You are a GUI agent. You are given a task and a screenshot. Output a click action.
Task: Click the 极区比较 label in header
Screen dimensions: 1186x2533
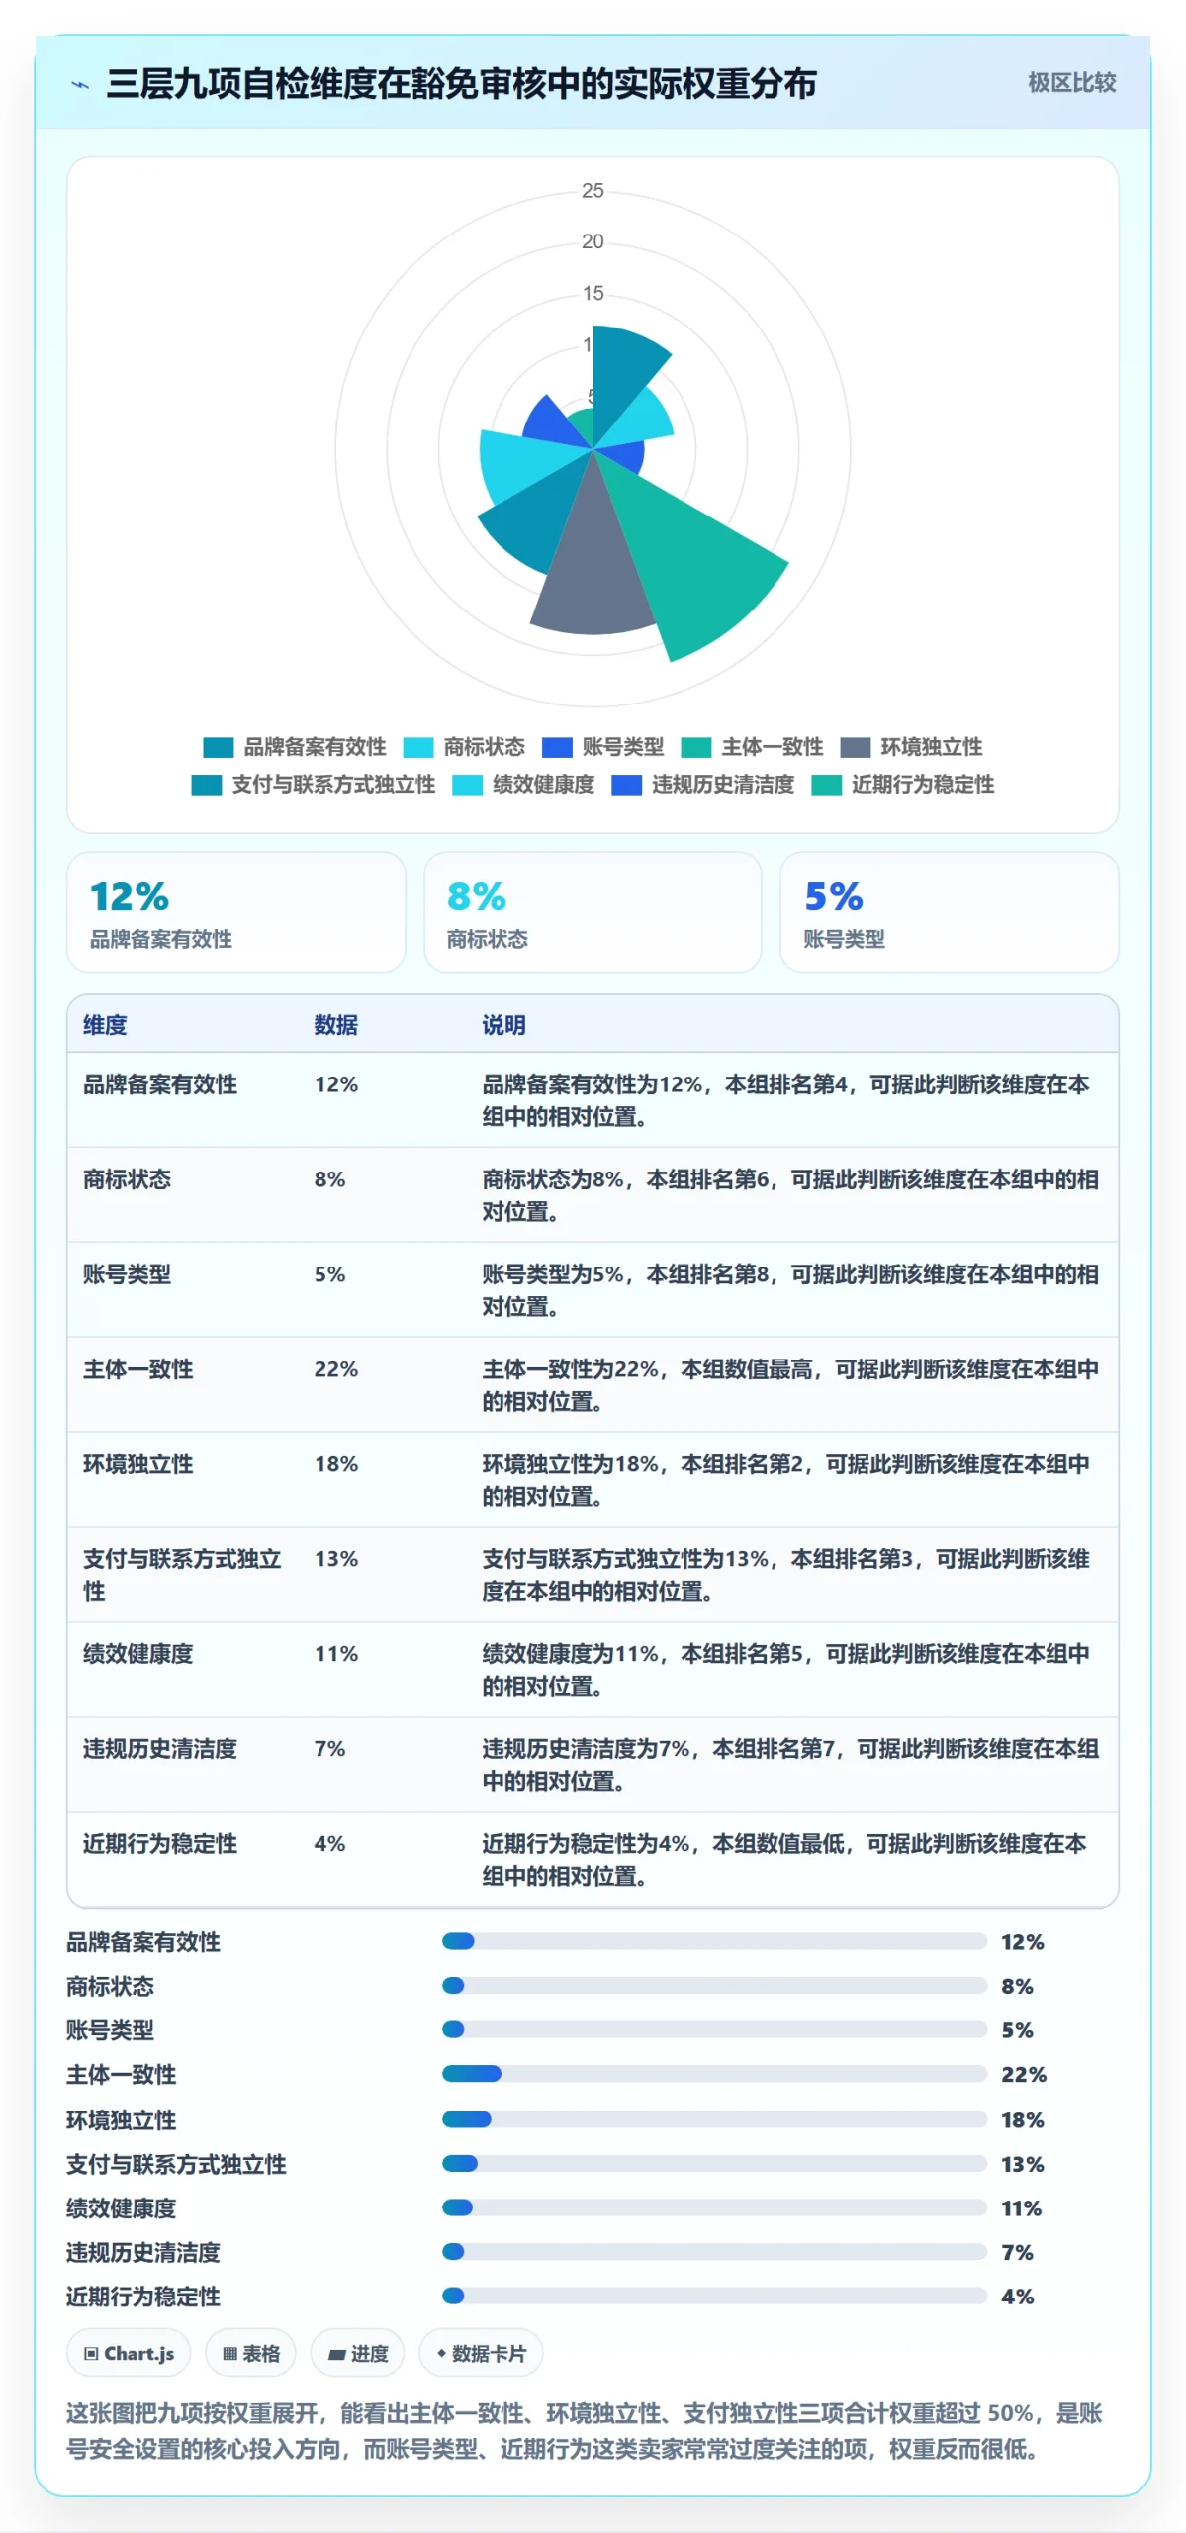click(1071, 83)
